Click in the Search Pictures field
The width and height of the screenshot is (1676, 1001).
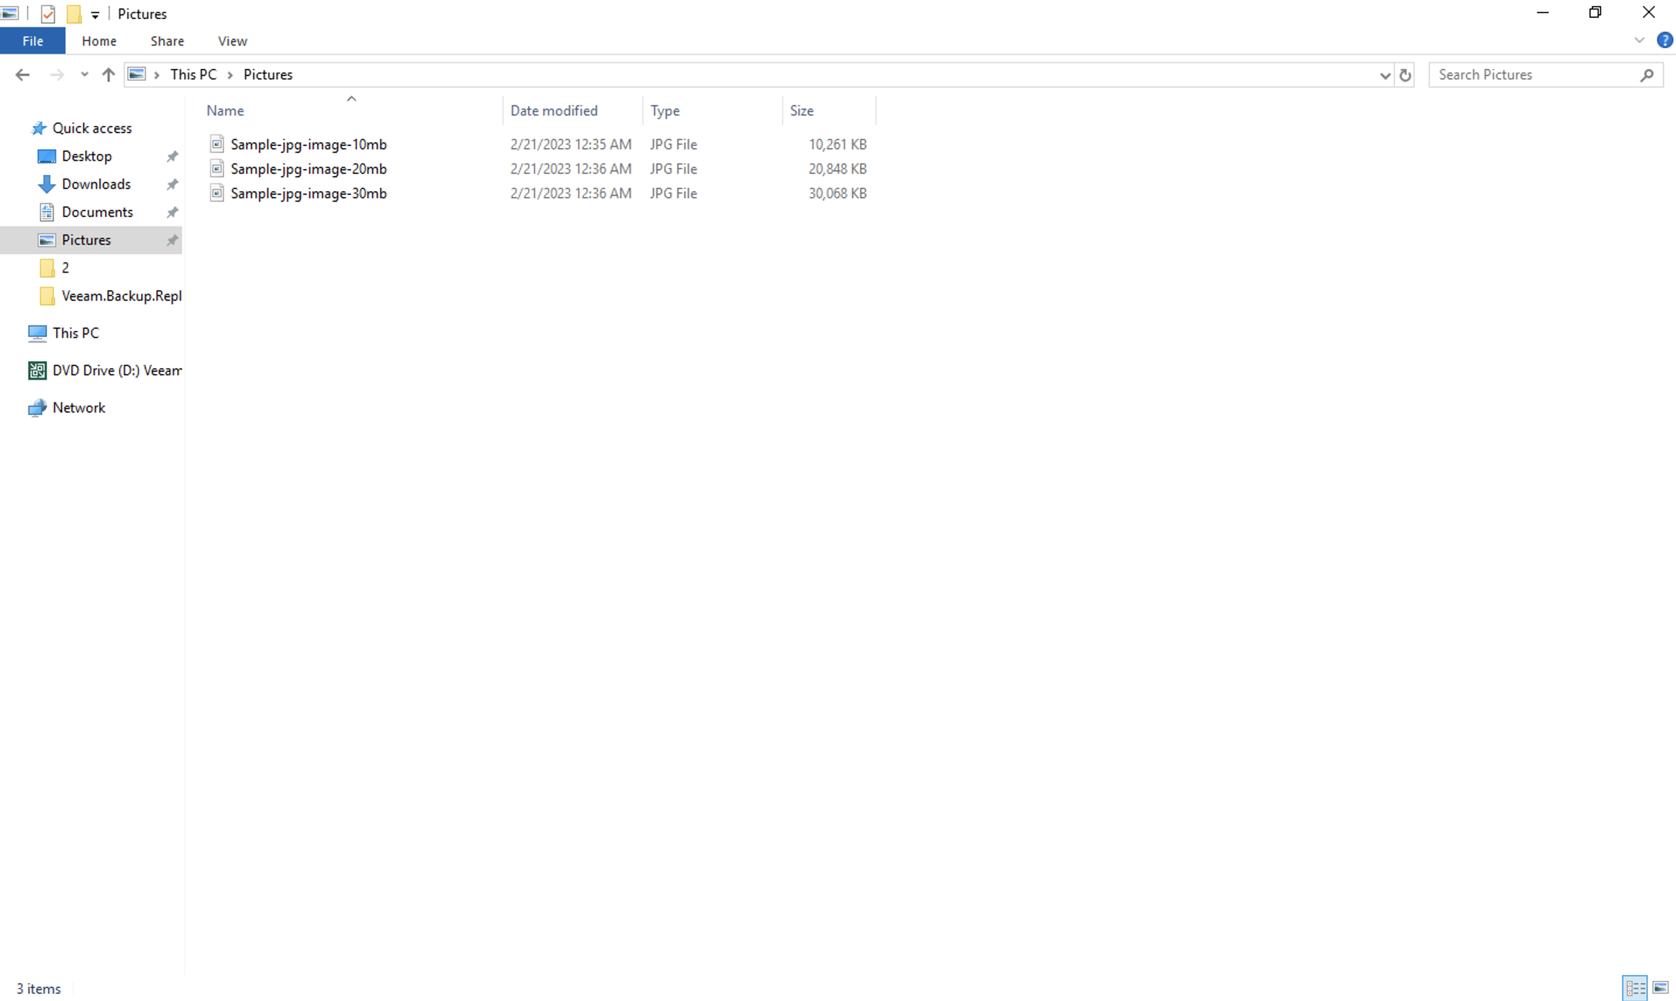click(1531, 75)
